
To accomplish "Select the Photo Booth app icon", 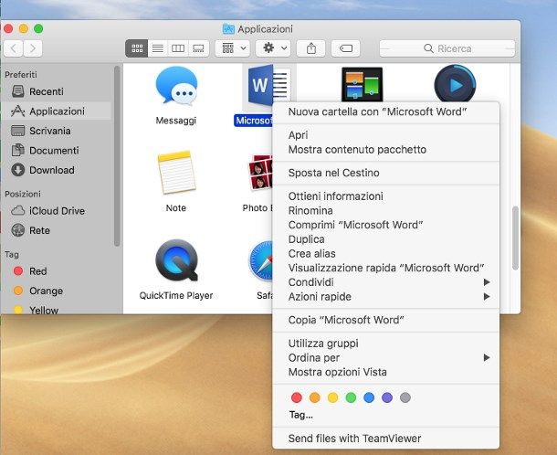I will tap(260, 173).
